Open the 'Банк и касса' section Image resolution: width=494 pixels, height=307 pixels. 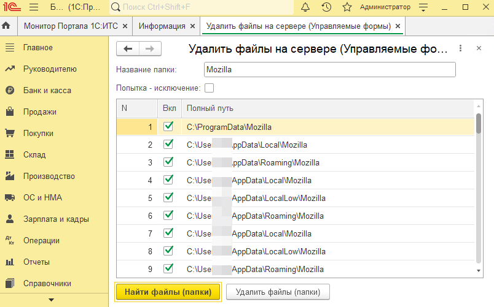47,91
